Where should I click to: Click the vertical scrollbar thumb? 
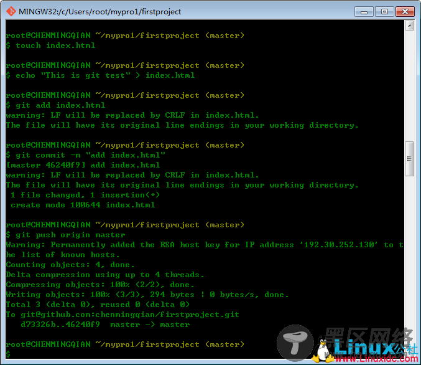click(x=409, y=159)
